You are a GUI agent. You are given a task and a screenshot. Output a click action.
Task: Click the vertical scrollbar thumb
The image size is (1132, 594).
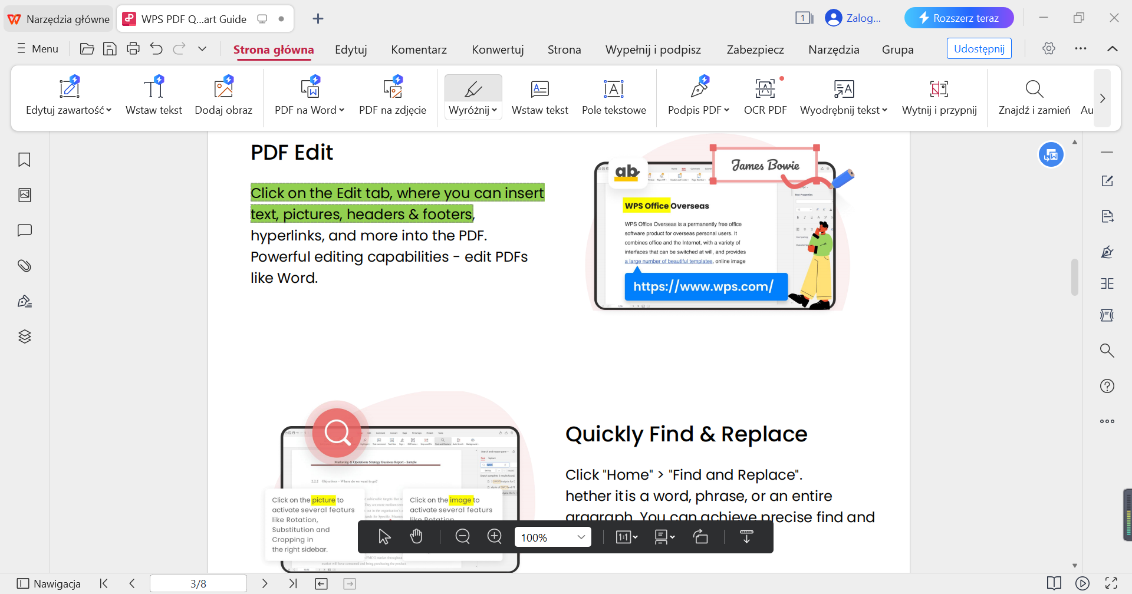(1075, 277)
